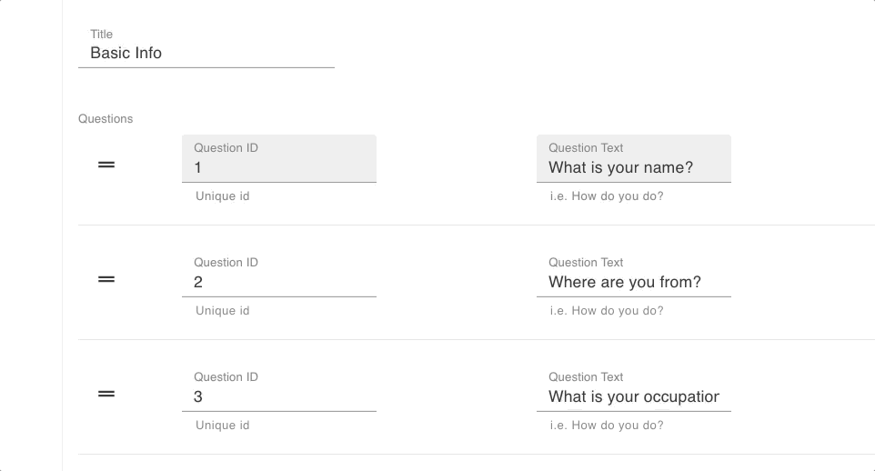This screenshot has width=875, height=471.
Task: Edit the 'What is your name?' question text
Action: (634, 158)
